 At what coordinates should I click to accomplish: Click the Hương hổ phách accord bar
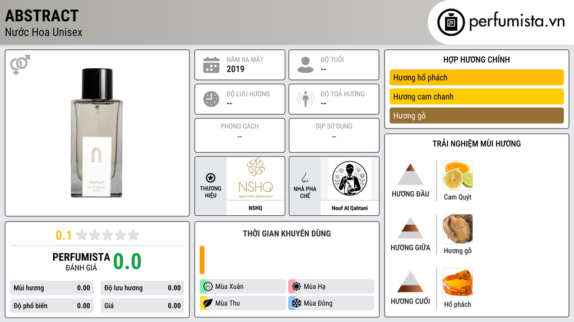(x=476, y=77)
